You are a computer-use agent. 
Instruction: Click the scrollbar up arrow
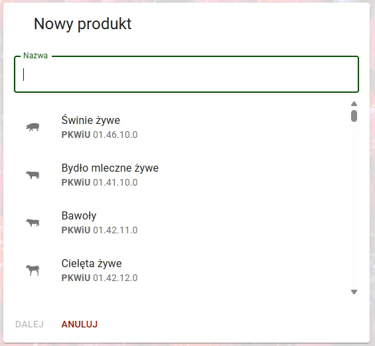354,104
